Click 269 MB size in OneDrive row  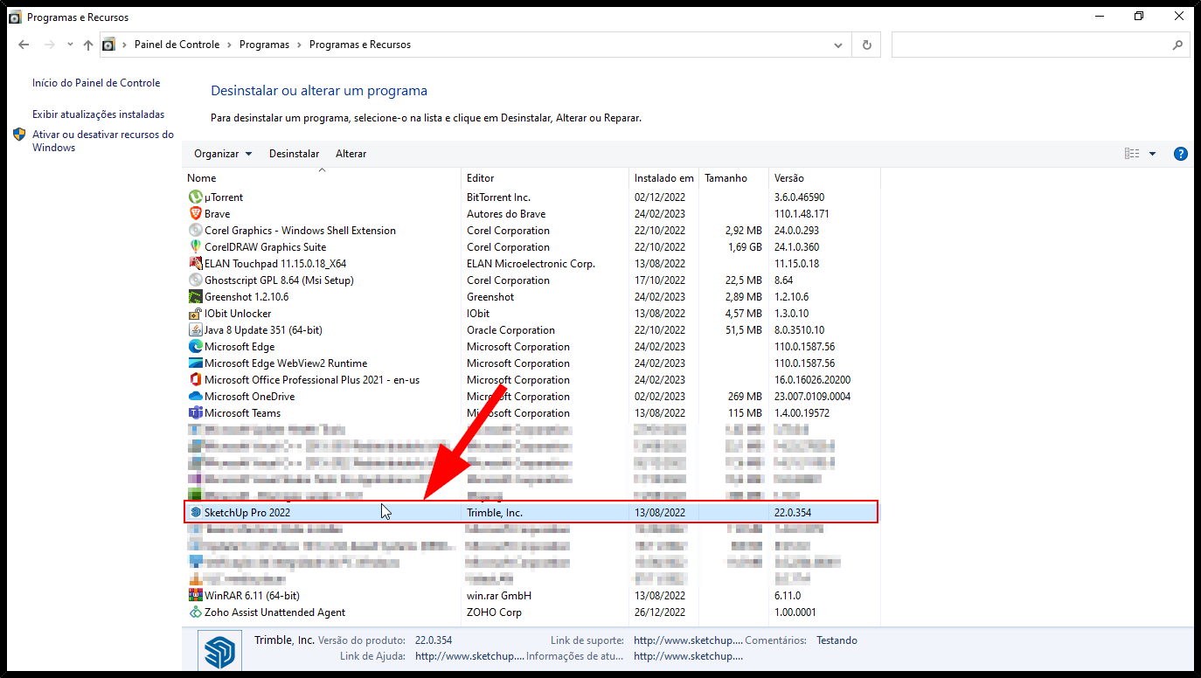click(745, 397)
